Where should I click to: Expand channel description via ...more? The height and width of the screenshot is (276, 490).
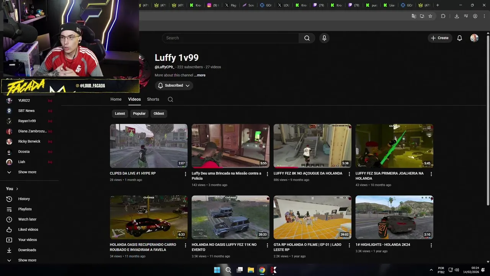pos(200,75)
